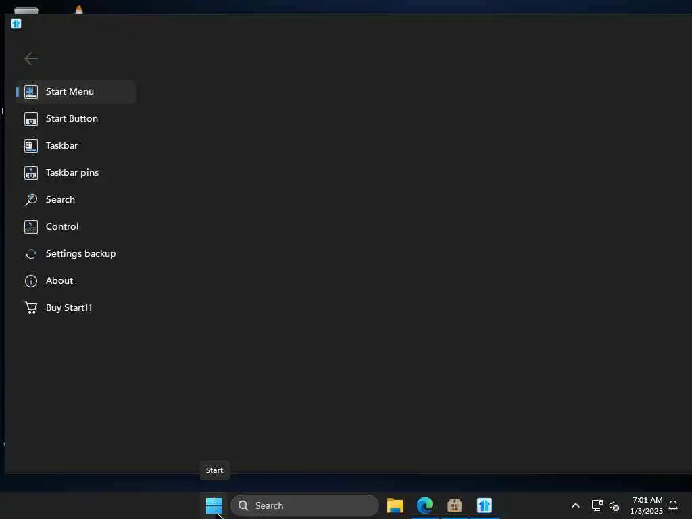
Task: Click the taskbar Search box
Action: [x=305, y=505]
